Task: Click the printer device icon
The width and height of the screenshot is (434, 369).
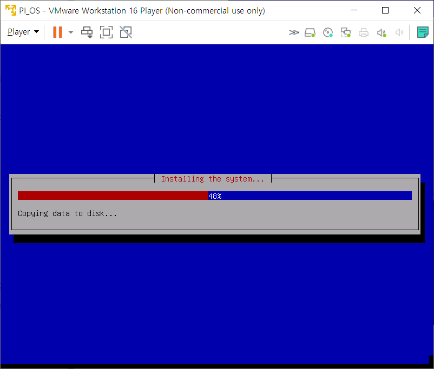Action: pos(364,32)
